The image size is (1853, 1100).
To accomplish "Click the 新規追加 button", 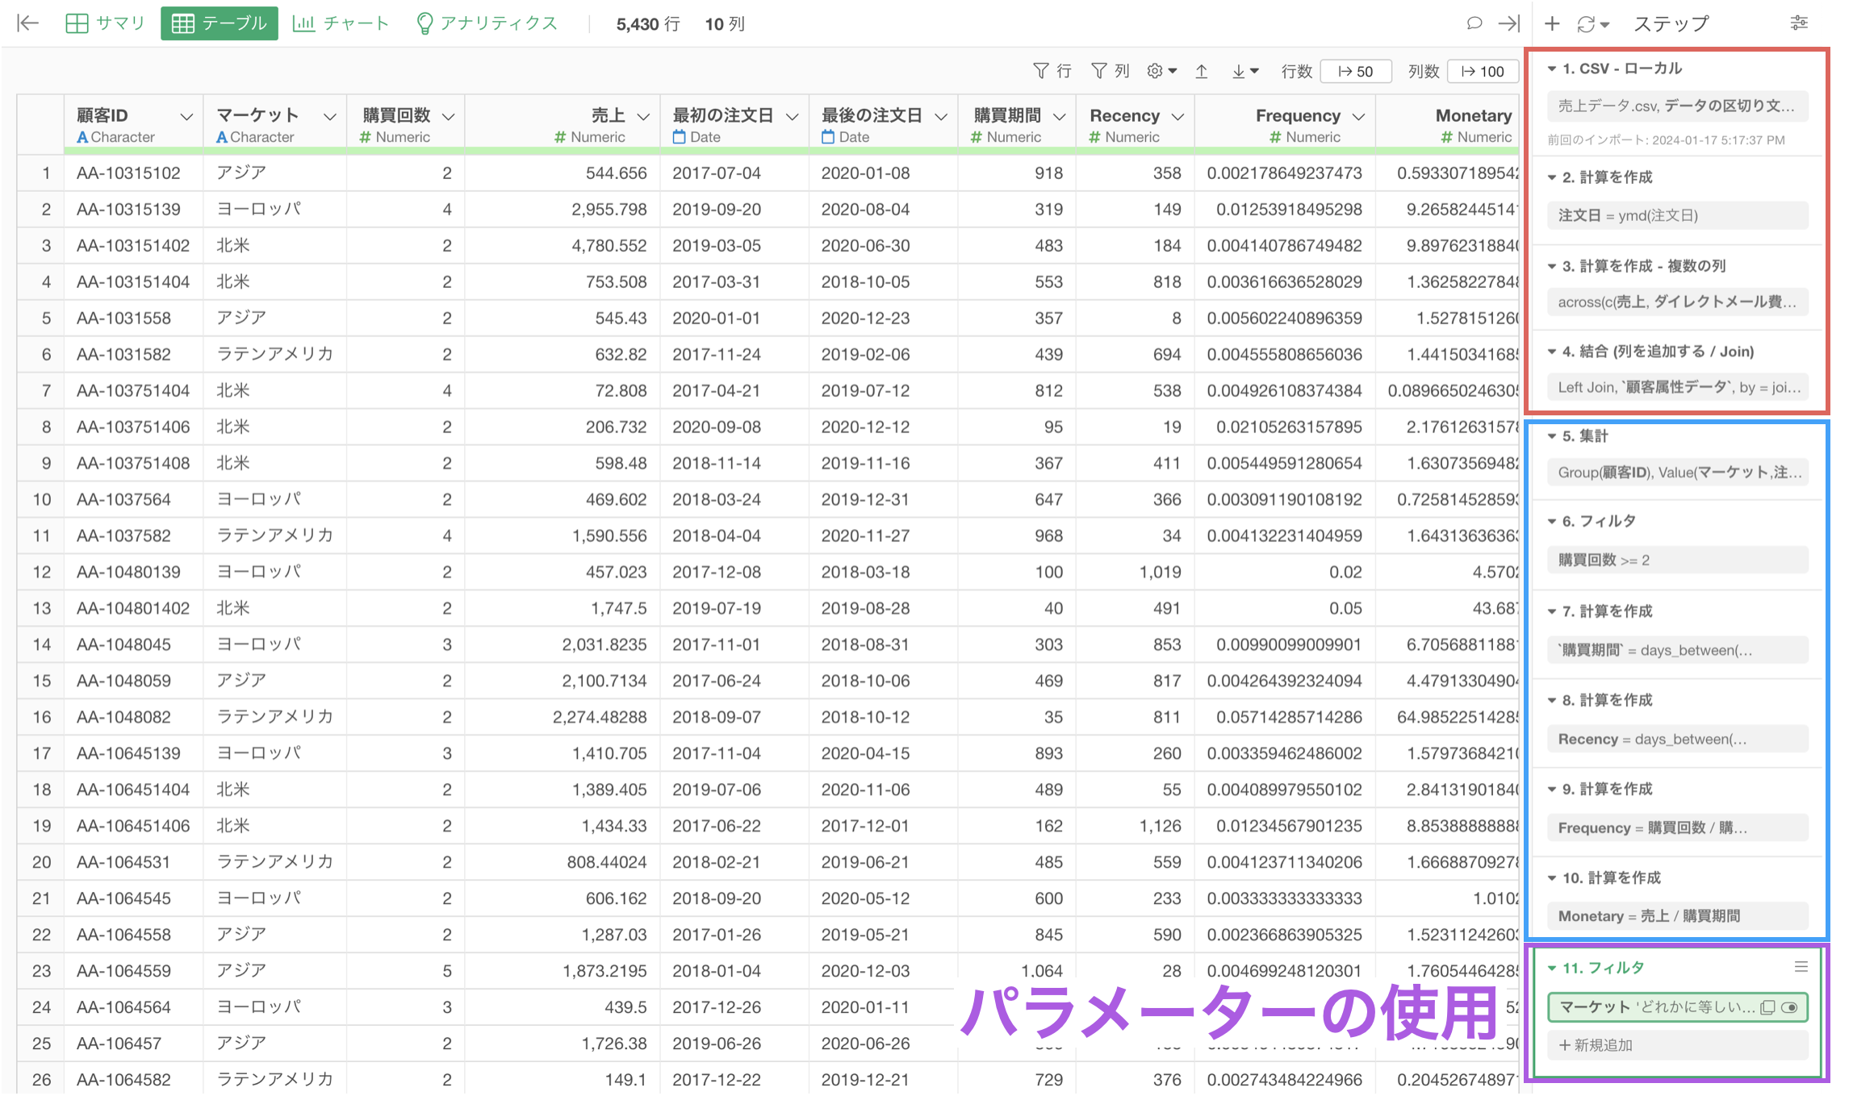I will pos(1596,1045).
